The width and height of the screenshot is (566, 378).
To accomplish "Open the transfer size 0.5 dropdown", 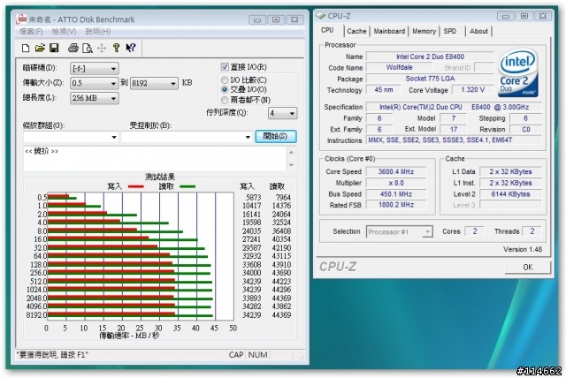I will (95, 83).
